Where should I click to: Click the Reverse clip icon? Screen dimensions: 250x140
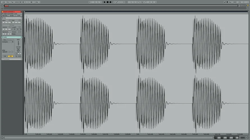click(x=16, y=56)
